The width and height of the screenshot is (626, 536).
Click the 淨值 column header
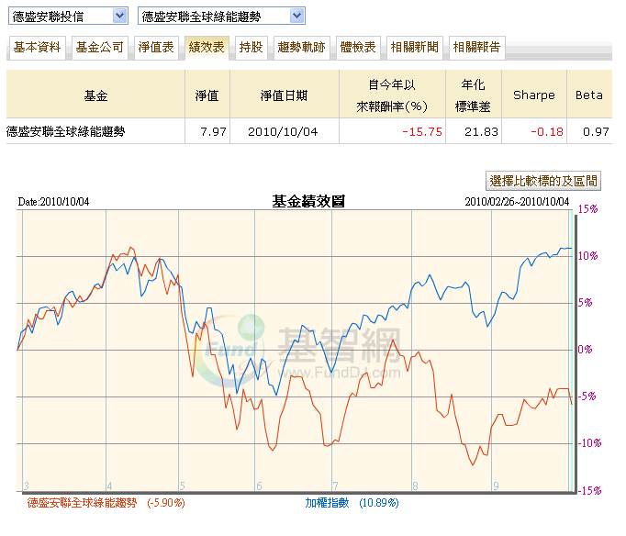[x=207, y=95]
